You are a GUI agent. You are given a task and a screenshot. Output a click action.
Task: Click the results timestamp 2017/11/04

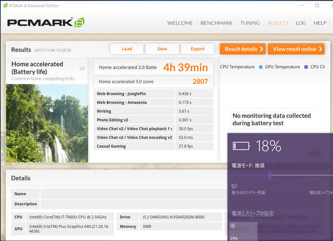pyautogui.click(x=53, y=50)
